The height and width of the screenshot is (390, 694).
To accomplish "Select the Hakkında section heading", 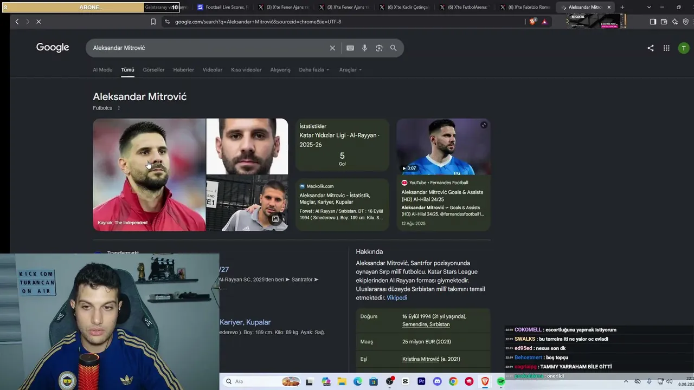I will click(369, 252).
